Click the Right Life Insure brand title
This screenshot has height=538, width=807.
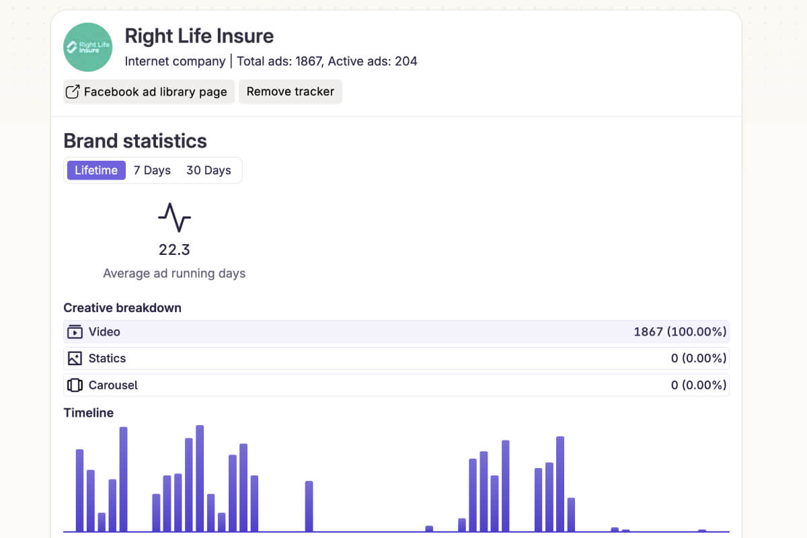pos(199,36)
